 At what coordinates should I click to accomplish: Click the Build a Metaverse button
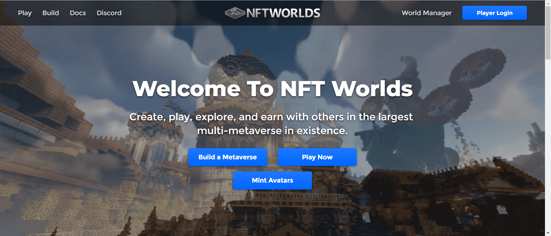pyautogui.click(x=228, y=157)
